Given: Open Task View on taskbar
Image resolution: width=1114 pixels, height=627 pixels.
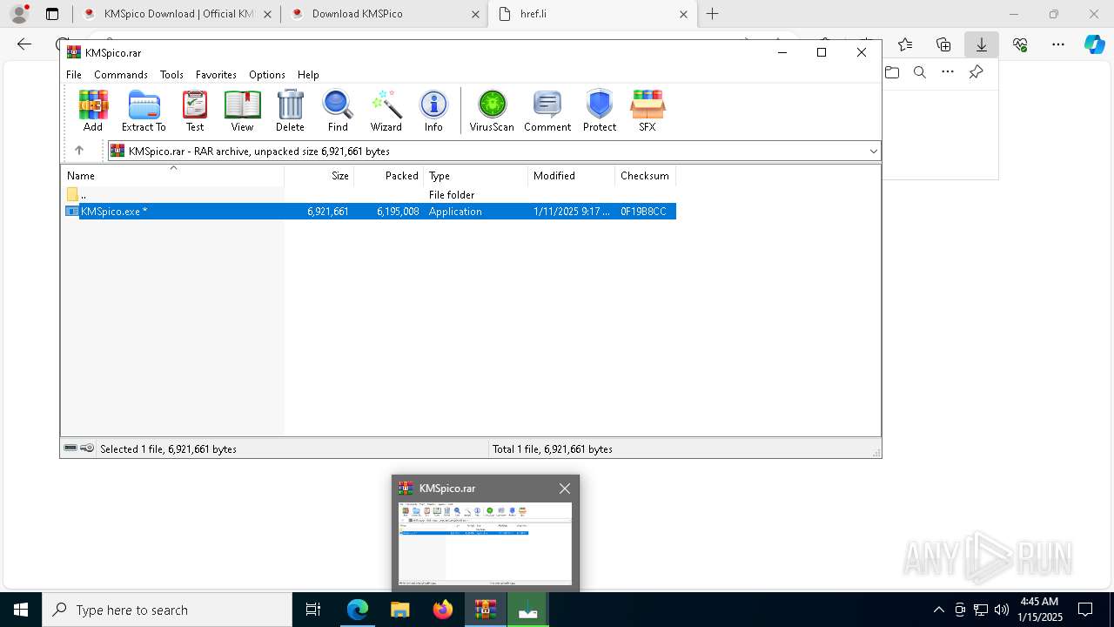Looking at the screenshot, I should click(313, 610).
